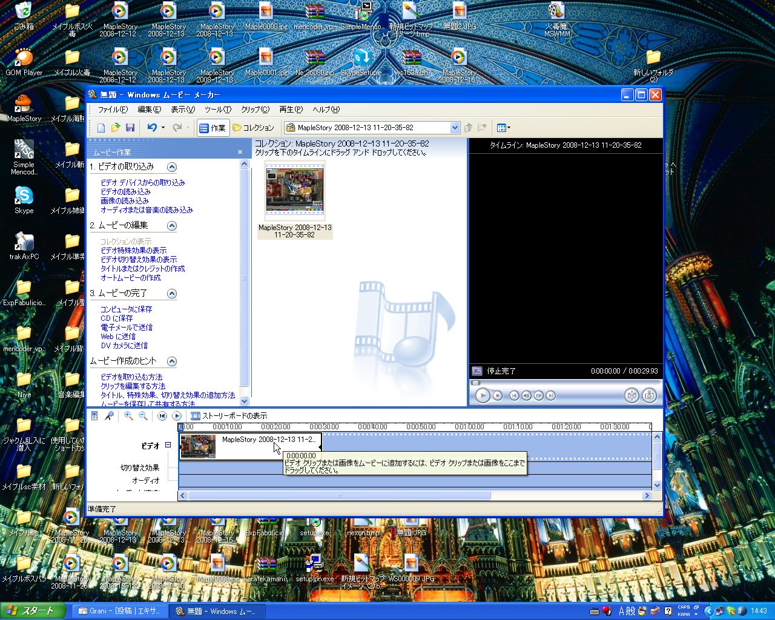Select the MapleStory clip on the video track
The height and width of the screenshot is (620, 775).
click(250, 446)
